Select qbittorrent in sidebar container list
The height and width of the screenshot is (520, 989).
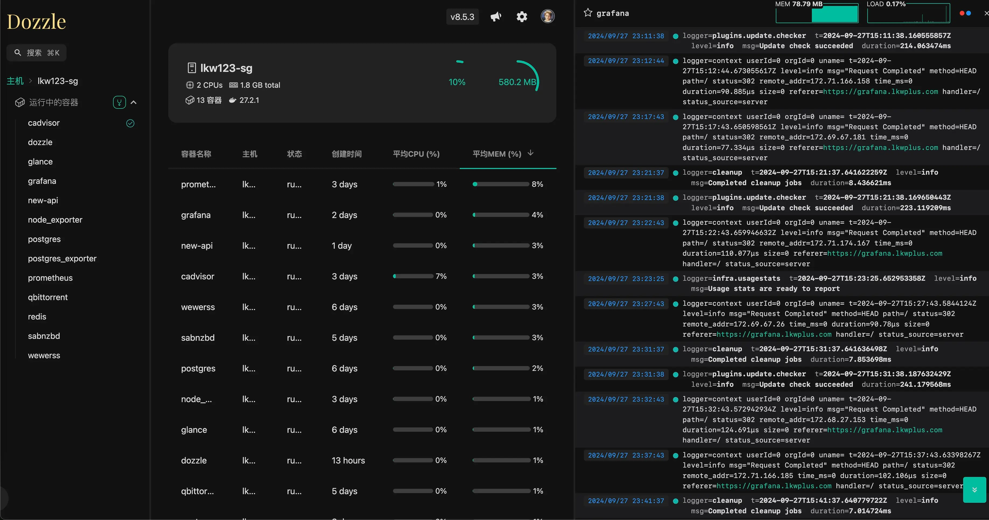[x=48, y=297]
